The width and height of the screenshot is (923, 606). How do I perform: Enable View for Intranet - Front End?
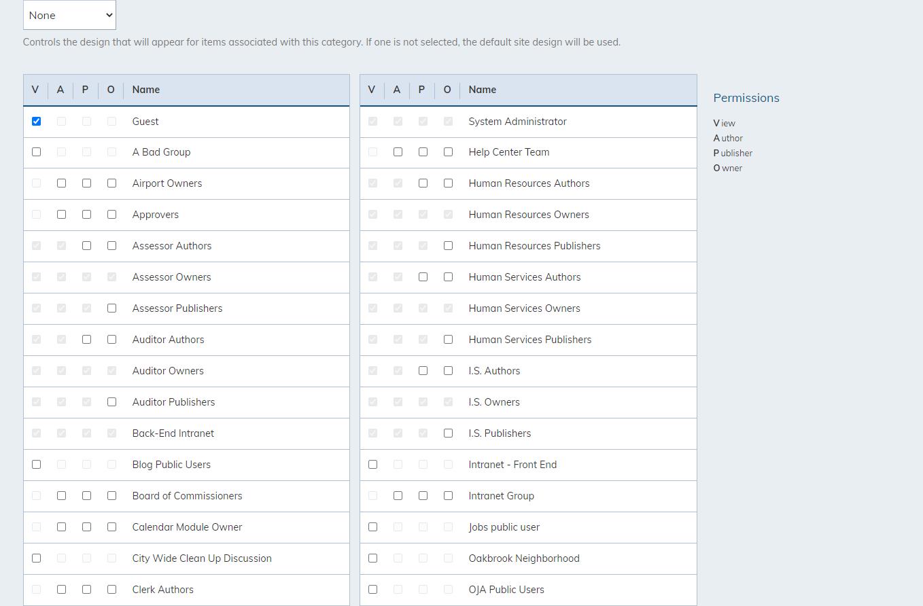[x=373, y=465]
